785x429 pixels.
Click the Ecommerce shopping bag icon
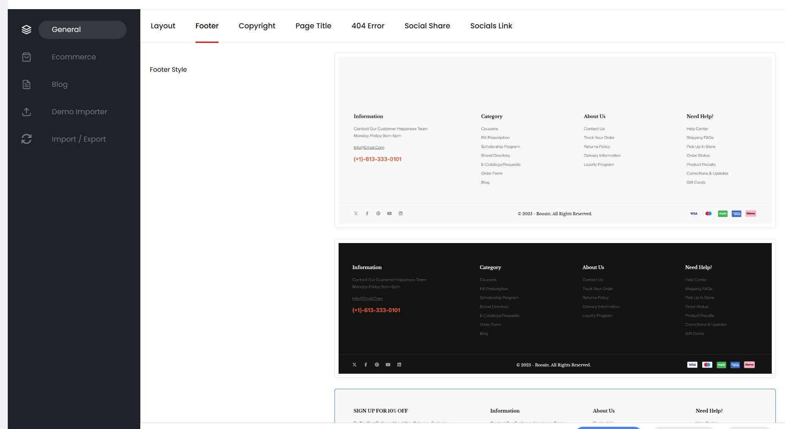(x=27, y=57)
